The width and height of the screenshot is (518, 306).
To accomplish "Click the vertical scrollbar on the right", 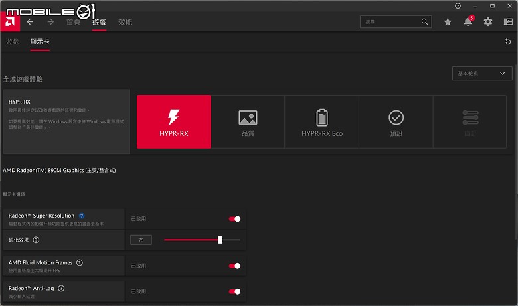I will [x=516, y=153].
